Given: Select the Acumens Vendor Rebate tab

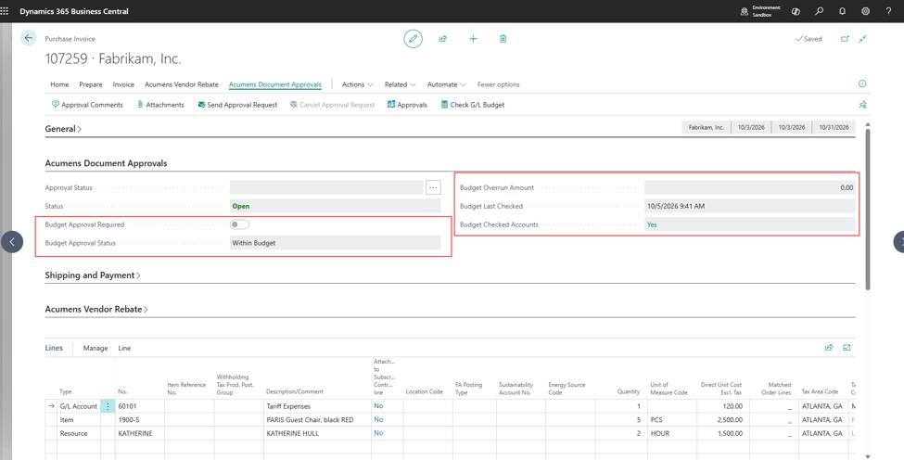Looking at the screenshot, I should pos(182,84).
